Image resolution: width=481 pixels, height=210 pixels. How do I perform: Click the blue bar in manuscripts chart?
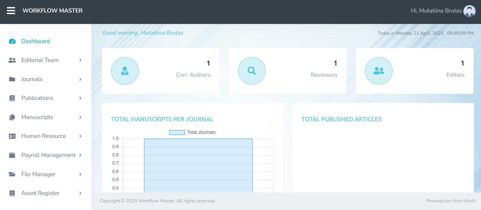[x=198, y=166]
